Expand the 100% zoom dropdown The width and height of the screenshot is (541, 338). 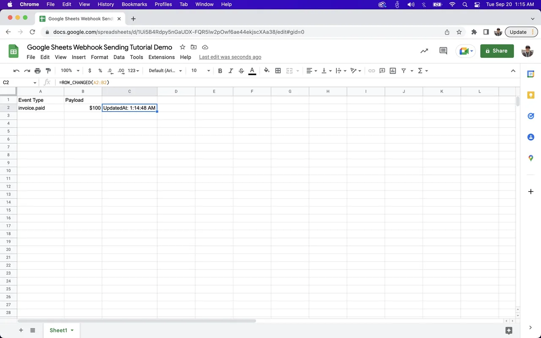pos(70,71)
